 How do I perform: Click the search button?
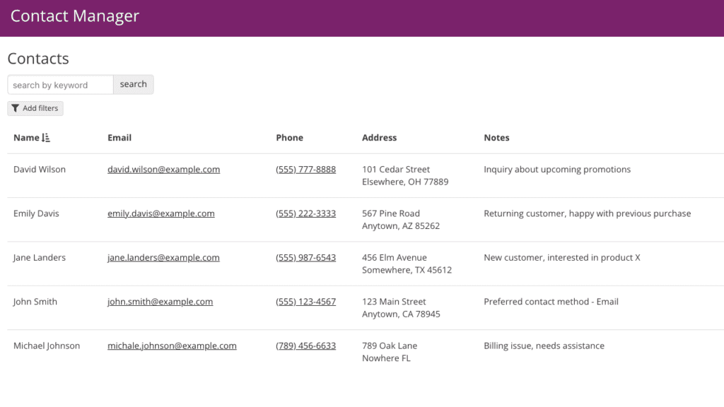[x=133, y=85]
